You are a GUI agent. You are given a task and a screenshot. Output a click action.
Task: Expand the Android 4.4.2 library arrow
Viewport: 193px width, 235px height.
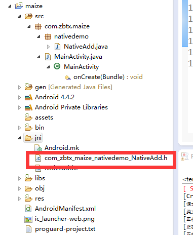20,97
